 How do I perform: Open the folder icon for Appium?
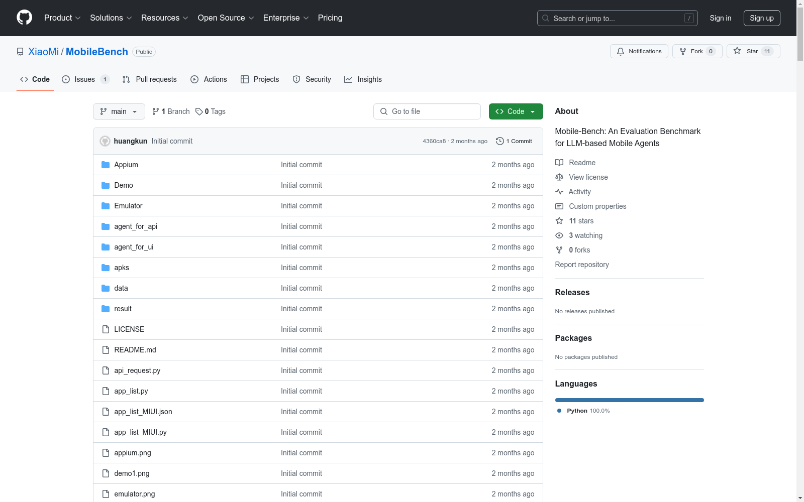point(106,165)
